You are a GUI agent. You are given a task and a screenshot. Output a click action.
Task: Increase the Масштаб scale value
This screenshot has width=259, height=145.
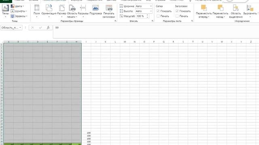pyautogui.click(x=147, y=15)
